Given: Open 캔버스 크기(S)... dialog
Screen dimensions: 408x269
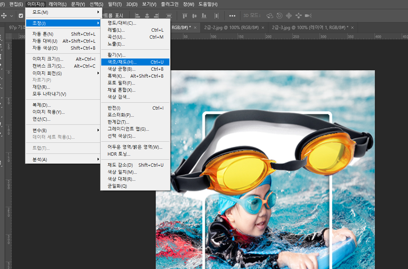Looking at the screenshot, I should tap(63, 66).
